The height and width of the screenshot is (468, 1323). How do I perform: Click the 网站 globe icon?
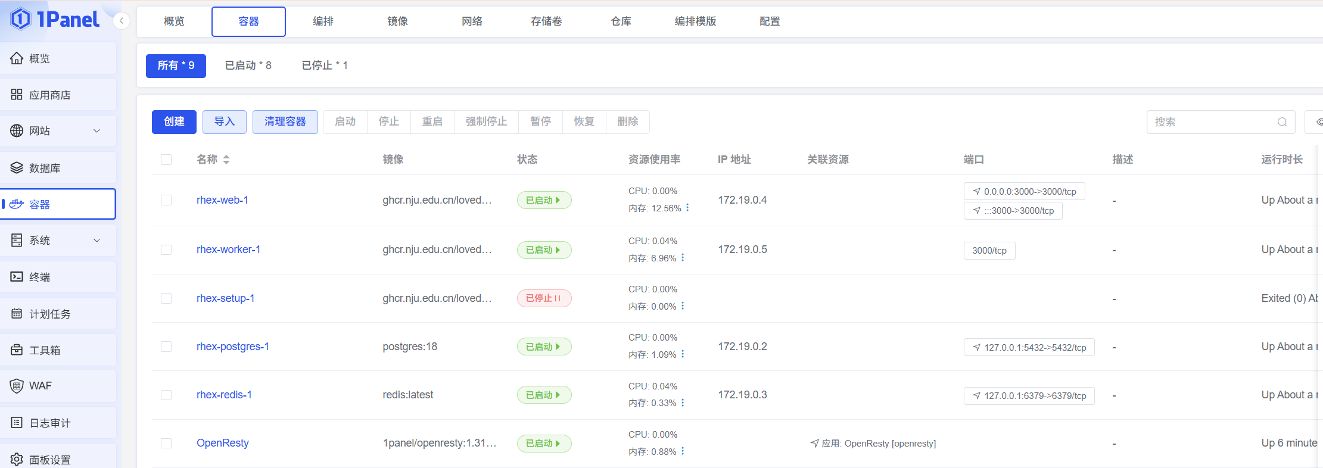coord(17,131)
